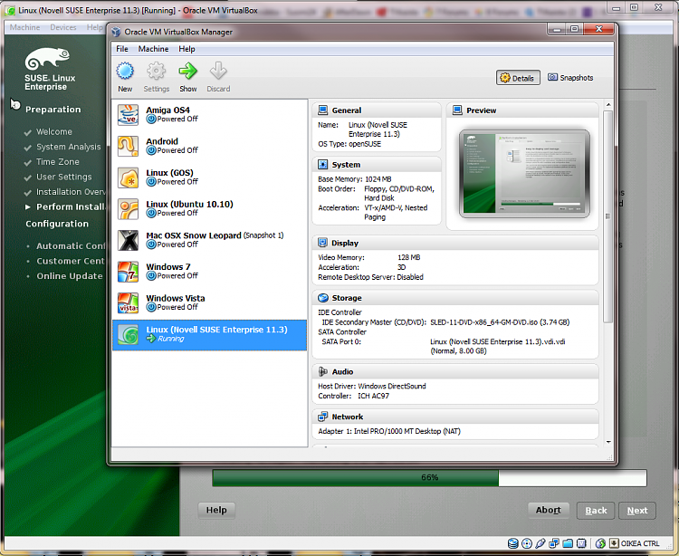Click the OIKEA CTRL host key label
The height and width of the screenshot is (556, 679).
pos(640,543)
